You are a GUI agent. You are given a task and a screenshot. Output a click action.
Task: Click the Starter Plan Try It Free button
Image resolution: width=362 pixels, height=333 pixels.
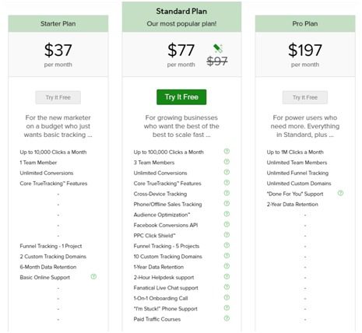[x=58, y=97]
